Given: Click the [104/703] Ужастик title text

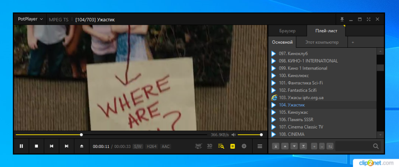Looking at the screenshot, I should [95, 19].
